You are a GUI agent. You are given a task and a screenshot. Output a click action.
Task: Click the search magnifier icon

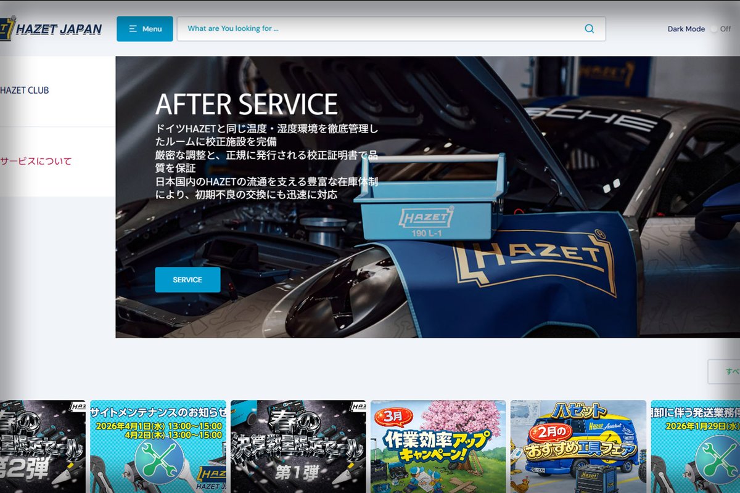(589, 29)
